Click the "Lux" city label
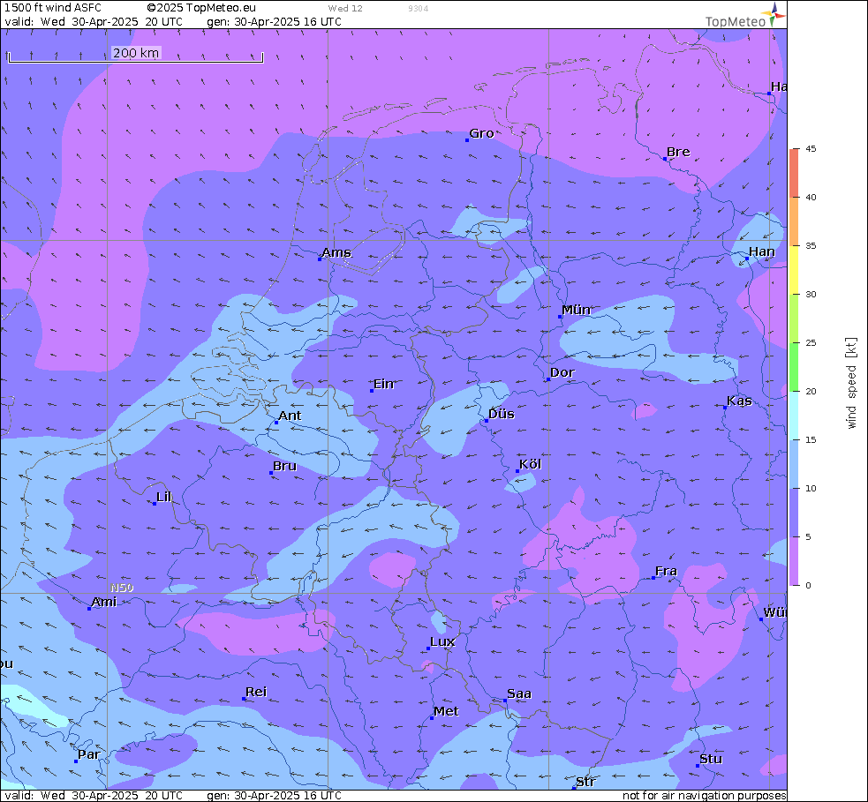The width and height of the screenshot is (868, 802). 443,641
